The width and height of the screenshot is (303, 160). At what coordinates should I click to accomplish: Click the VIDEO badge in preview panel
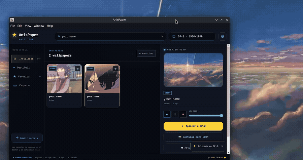[168, 93]
